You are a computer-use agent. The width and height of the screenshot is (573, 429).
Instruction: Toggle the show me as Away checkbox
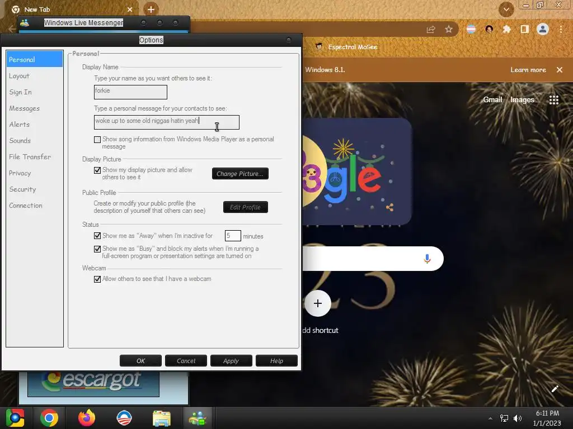pyautogui.click(x=97, y=236)
